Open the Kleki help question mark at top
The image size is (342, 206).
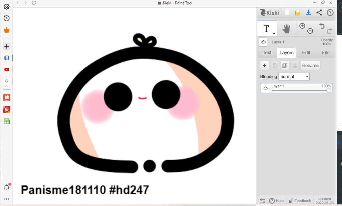click(x=330, y=13)
